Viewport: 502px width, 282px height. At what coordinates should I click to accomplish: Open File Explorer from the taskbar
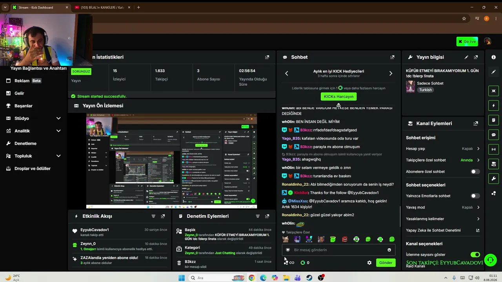click(286, 278)
